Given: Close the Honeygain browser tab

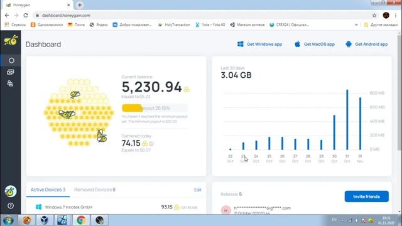Looking at the screenshot, I should (x=68, y=5).
